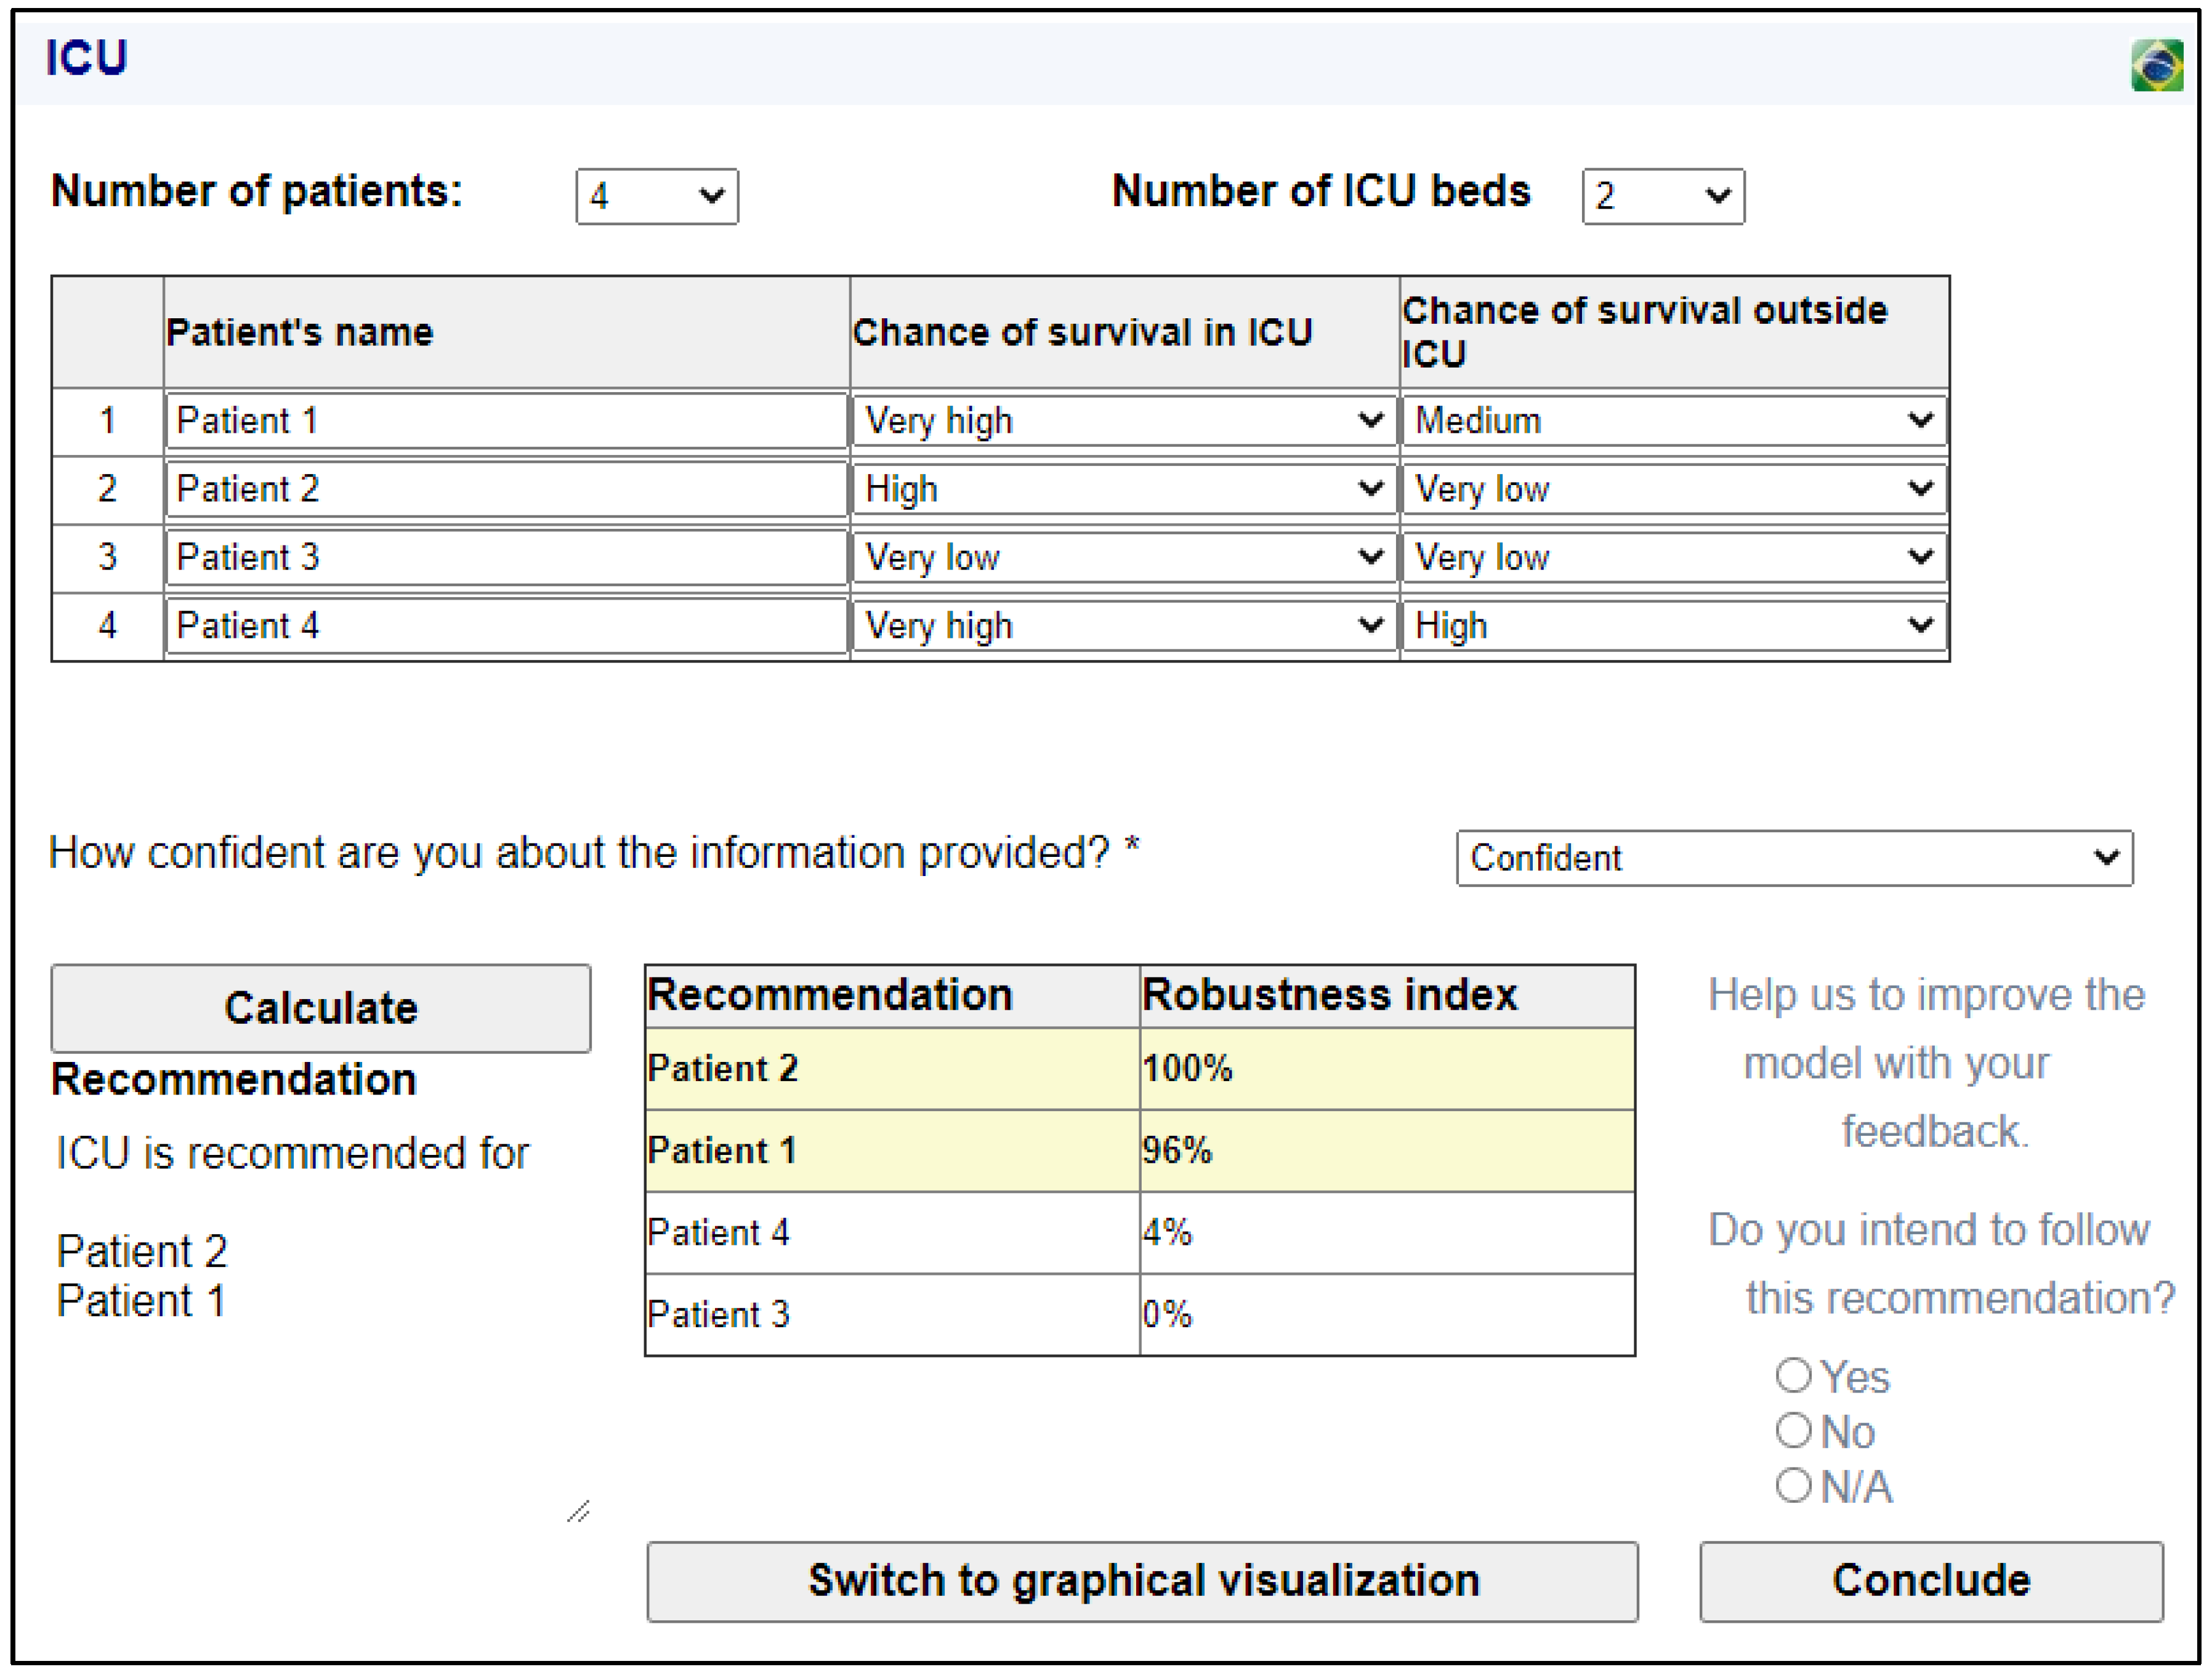The width and height of the screenshot is (2212, 1672).
Task: Click the Conclude button
Action: point(1931,1581)
